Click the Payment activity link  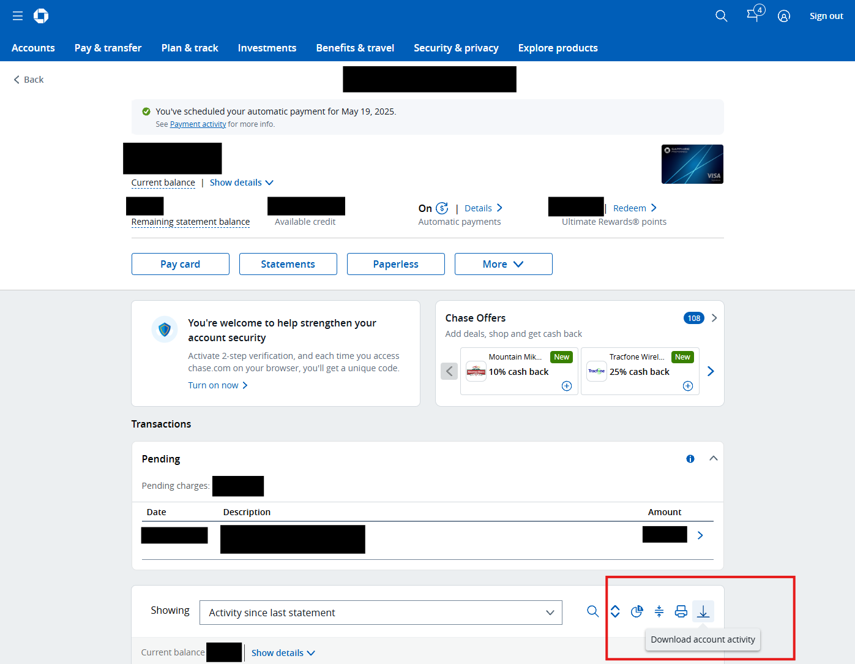click(198, 124)
